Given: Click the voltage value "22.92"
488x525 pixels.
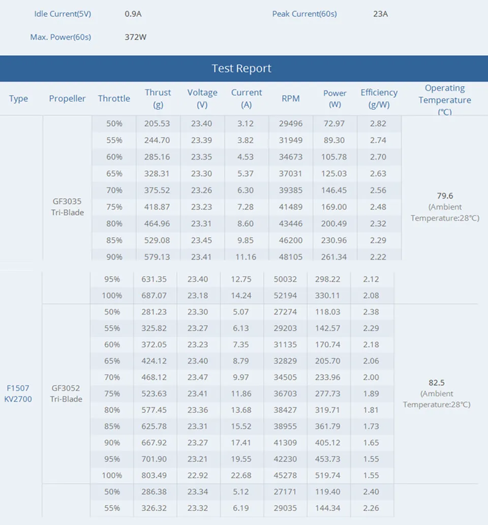Looking at the screenshot, I should pyautogui.click(x=197, y=475).
